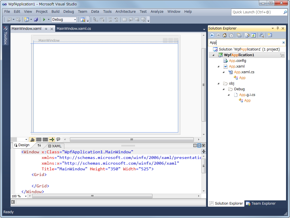Open the Architecture menu

click(125, 12)
